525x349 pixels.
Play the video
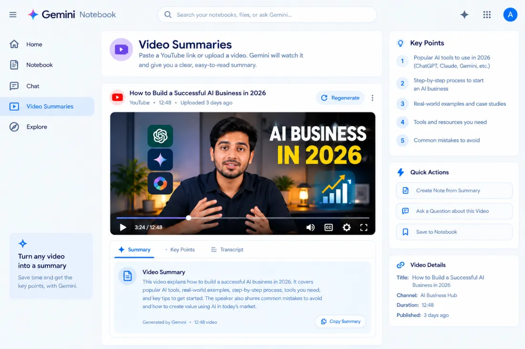click(x=123, y=228)
